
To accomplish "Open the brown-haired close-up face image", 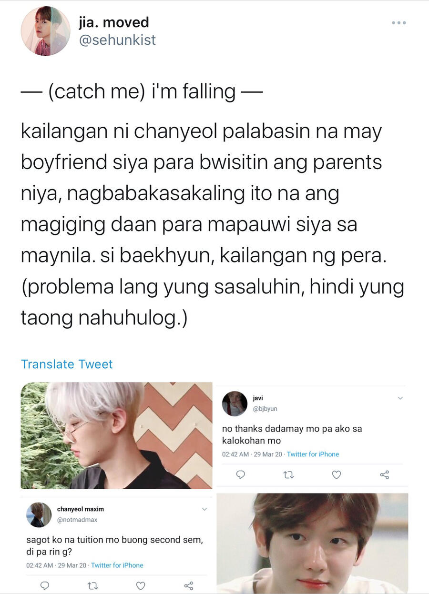I will tap(312, 543).
